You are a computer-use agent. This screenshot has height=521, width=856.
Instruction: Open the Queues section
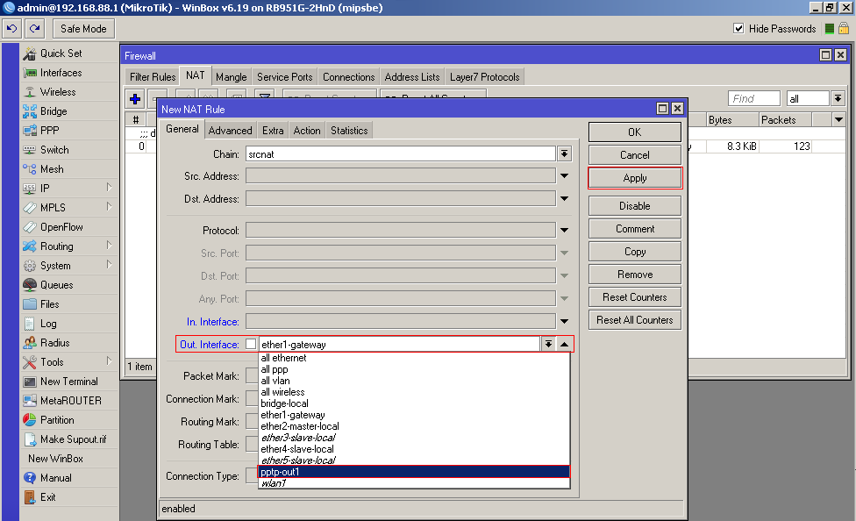coord(56,285)
